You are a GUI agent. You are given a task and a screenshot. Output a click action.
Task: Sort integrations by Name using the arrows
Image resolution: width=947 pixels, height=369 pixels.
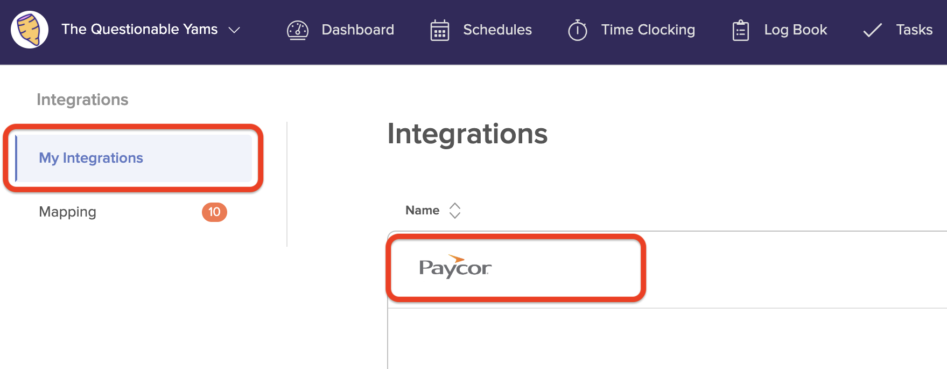[x=455, y=210]
